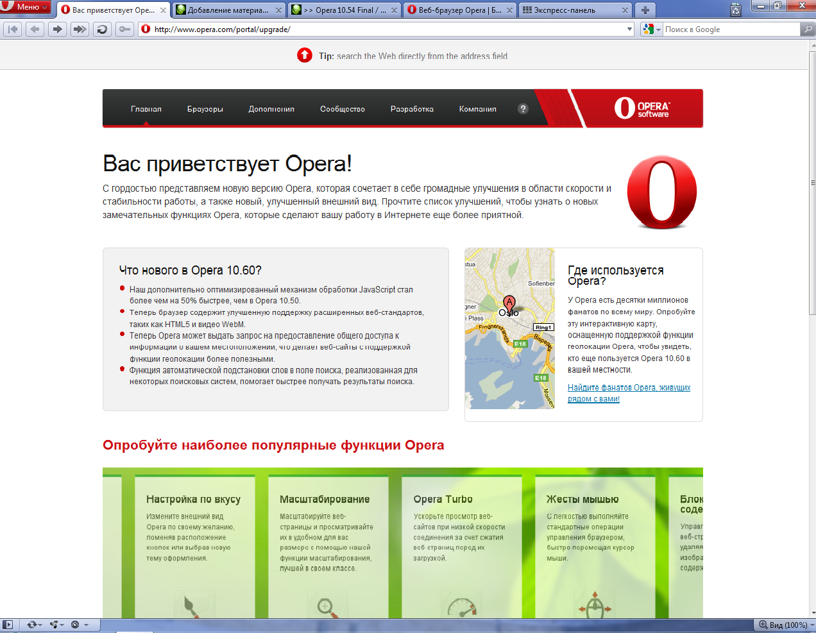The height and width of the screenshot is (633, 816).
Task: Open the Браузеры navigation item
Action: pyautogui.click(x=205, y=109)
